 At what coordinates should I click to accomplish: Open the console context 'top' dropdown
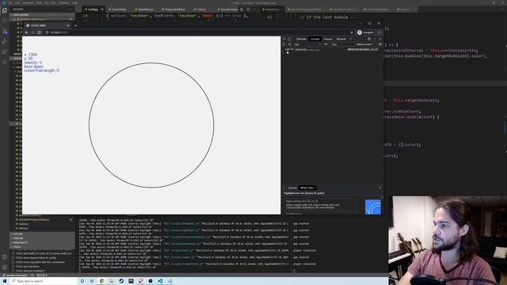307,44
